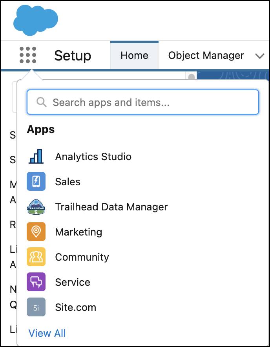This screenshot has height=347, width=270.
Task: Click the blue Sales app icon
Action: 36,181
